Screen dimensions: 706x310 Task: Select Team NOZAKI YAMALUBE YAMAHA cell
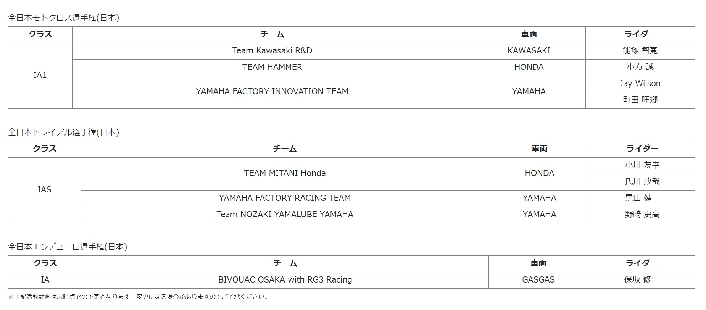pyautogui.click(x=285, y=215)
